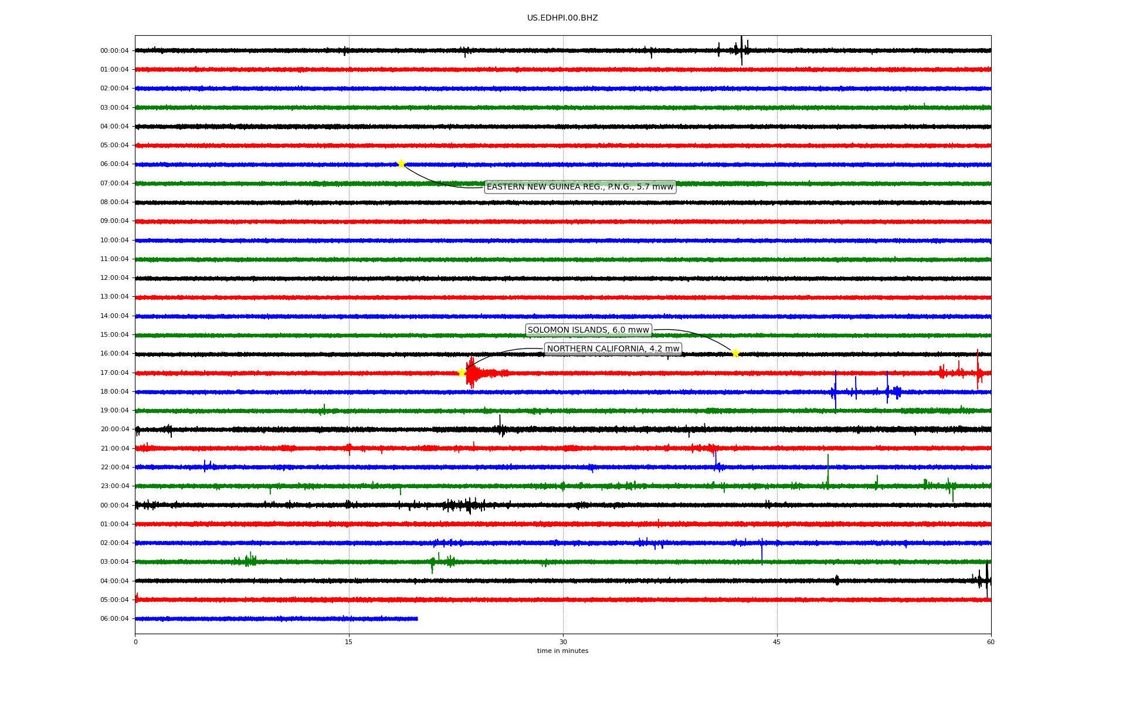Click the NORTHERN CALIFORNIA 4.2 mw label
The height and width of the screenshot is (704, 1126).
point(613,349)
